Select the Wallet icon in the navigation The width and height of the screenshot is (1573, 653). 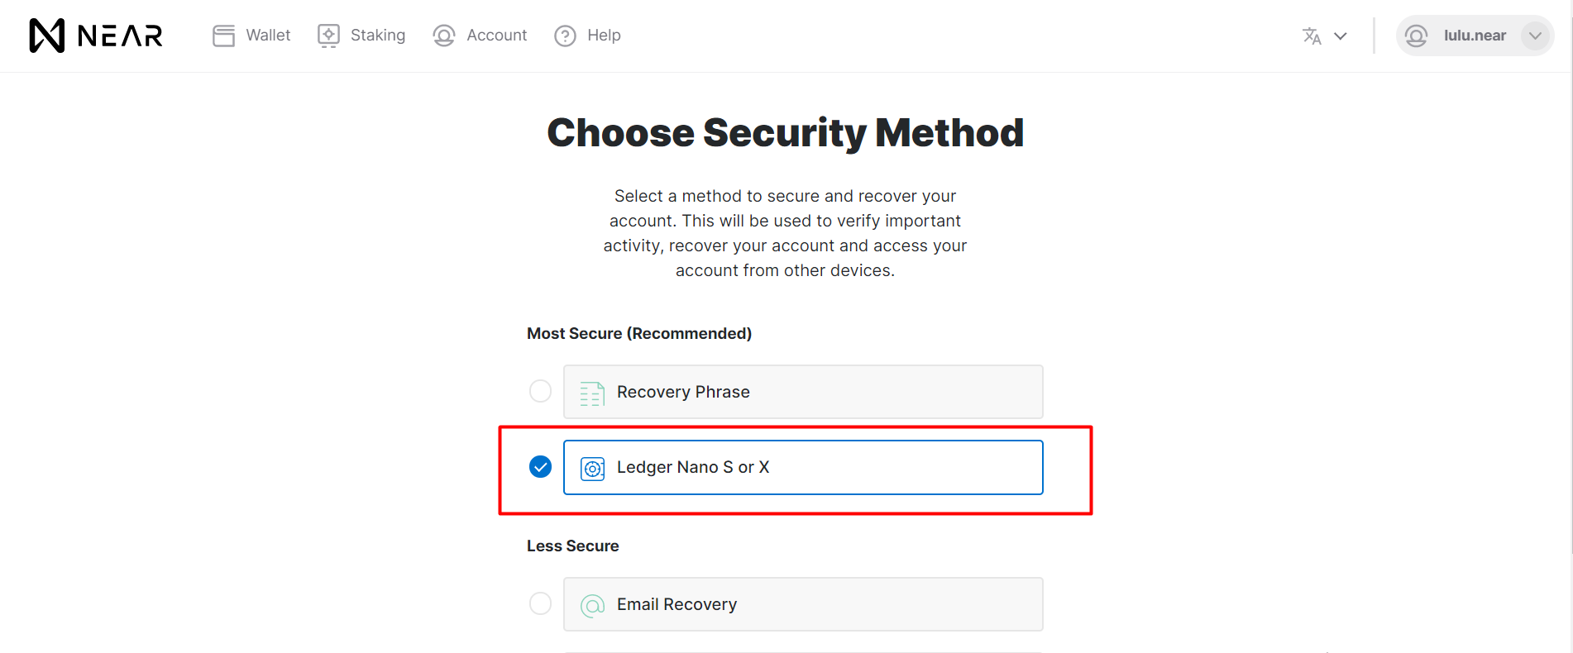223,35
